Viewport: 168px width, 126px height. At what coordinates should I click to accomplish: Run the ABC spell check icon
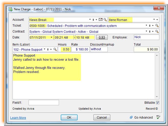(158, 117)
